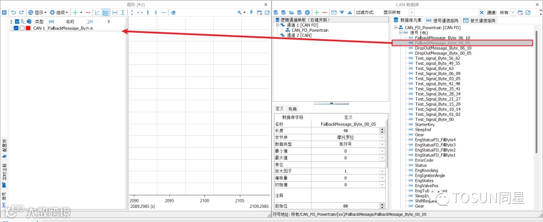
Task: Open the 通道 所有 channel dropdown
Action: 512,12
